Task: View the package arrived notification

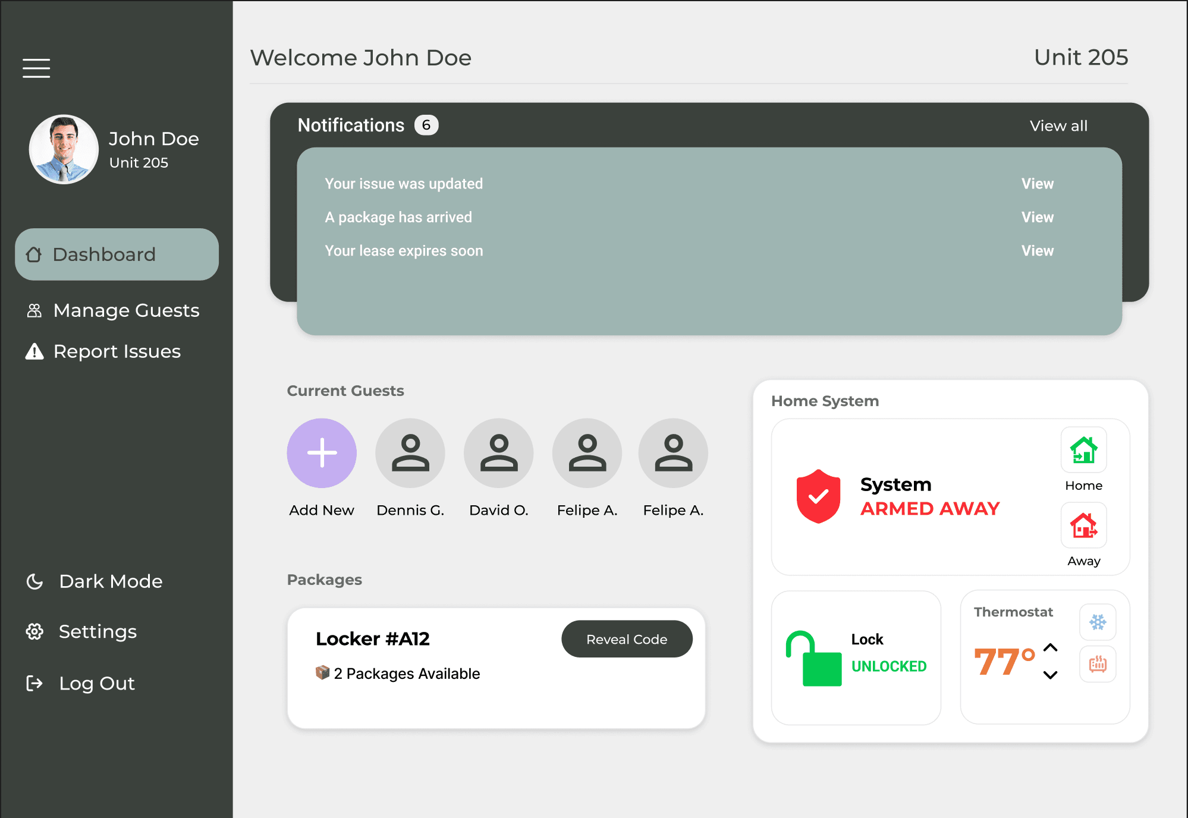Action: click(1037, 217)
